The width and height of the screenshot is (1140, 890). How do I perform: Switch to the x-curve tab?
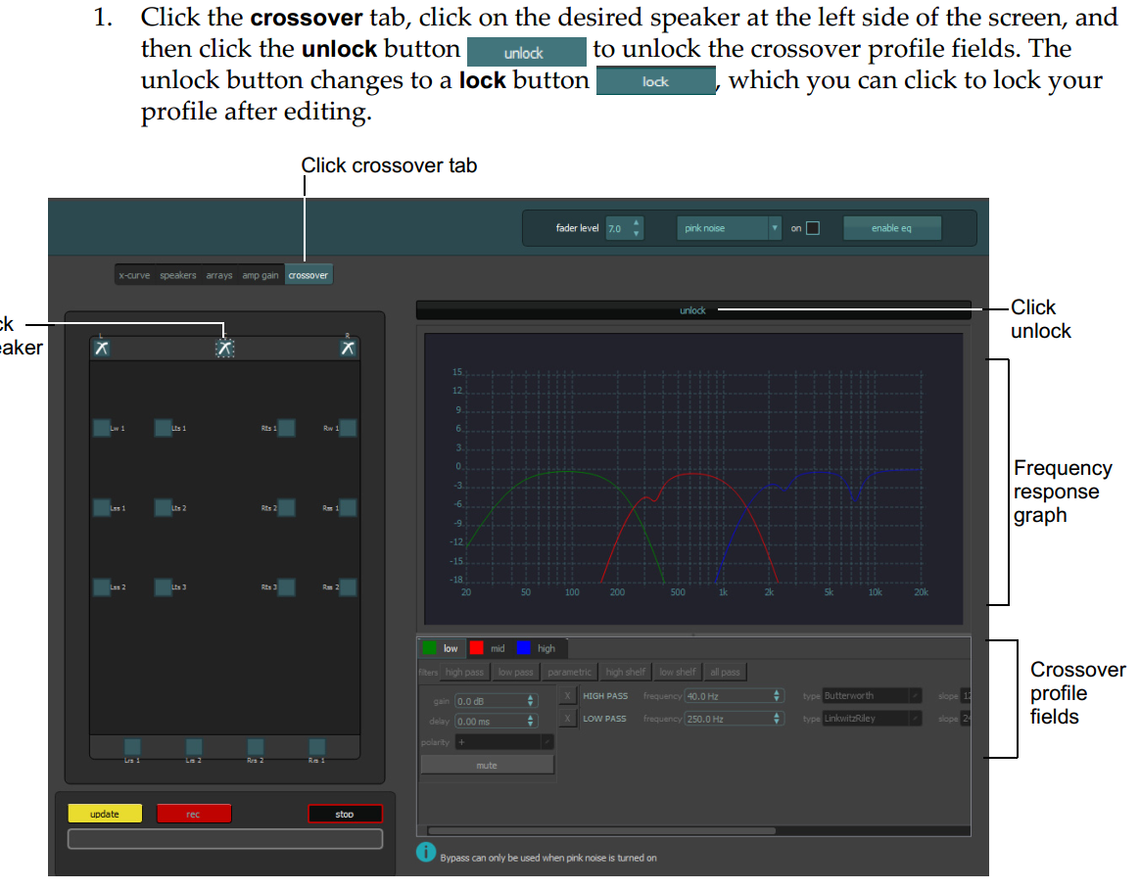(x=134, y=275)
